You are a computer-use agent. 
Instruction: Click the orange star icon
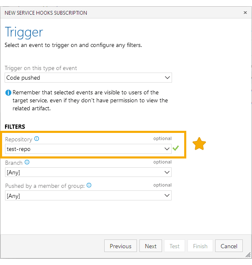199,144
